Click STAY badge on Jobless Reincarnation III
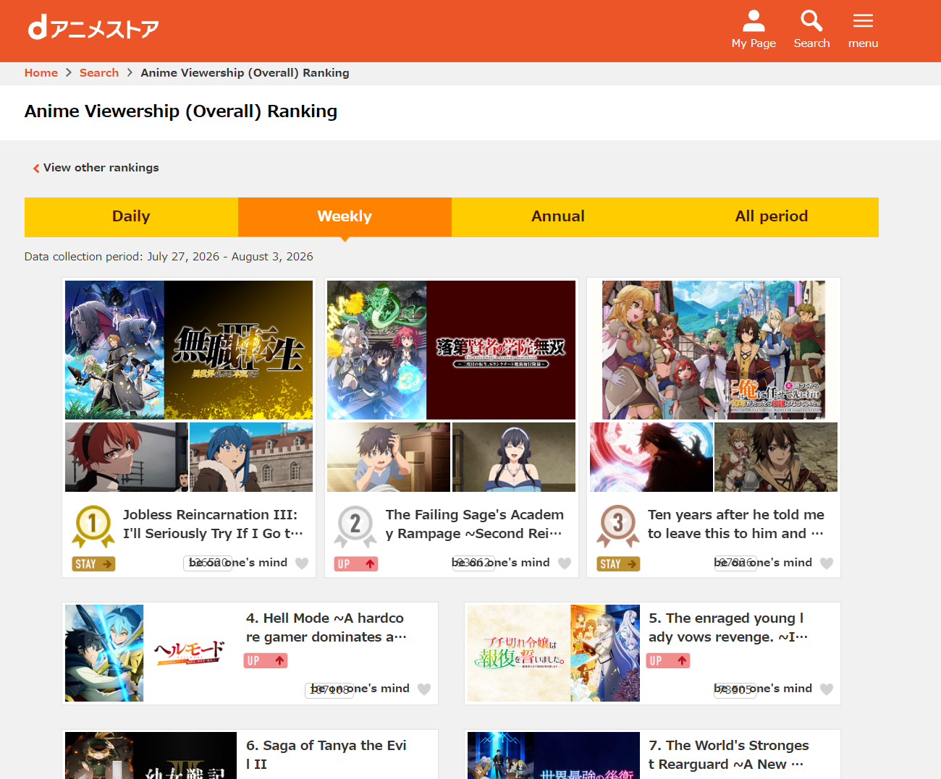 [93, 564]
